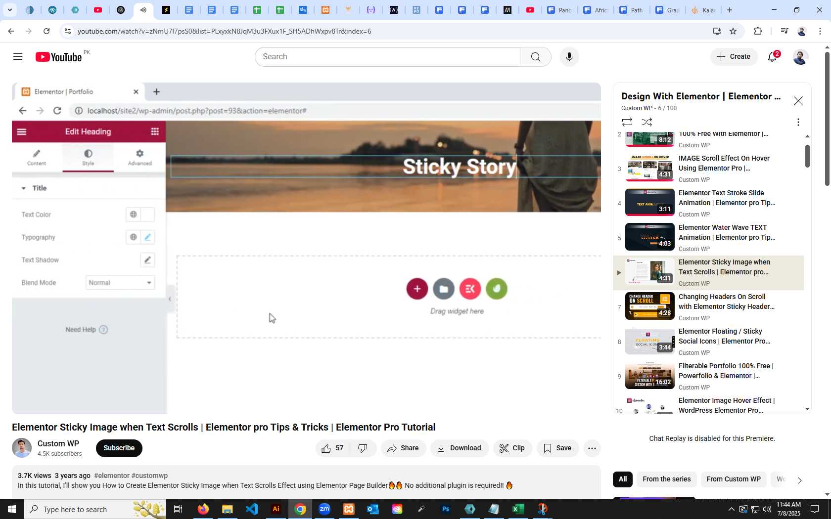831x519 pixels.
Task: Click the #elementor hashtag link
Action: [112, 476]
